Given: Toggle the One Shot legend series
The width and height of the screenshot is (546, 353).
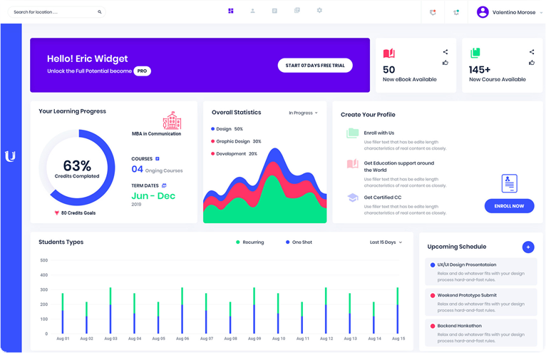Looking at the screenshot, I should point(300,242).
